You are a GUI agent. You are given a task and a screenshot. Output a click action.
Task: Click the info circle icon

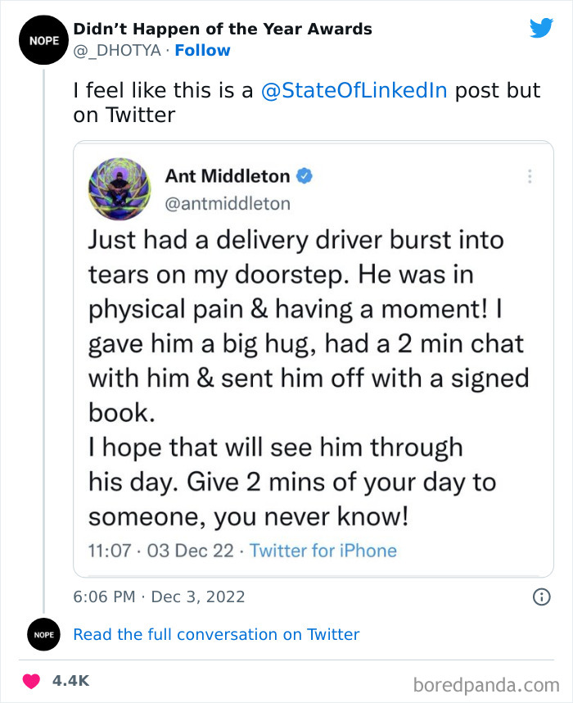(541, 596)
